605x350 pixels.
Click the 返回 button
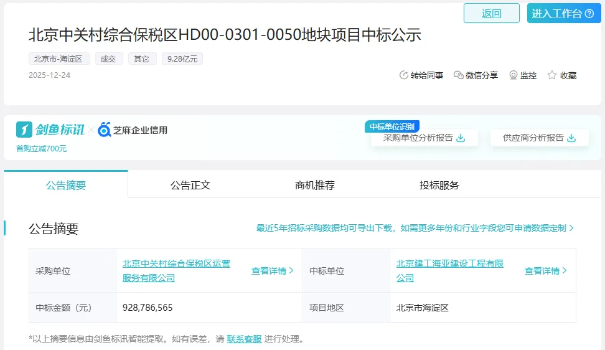tap(491, 13)
